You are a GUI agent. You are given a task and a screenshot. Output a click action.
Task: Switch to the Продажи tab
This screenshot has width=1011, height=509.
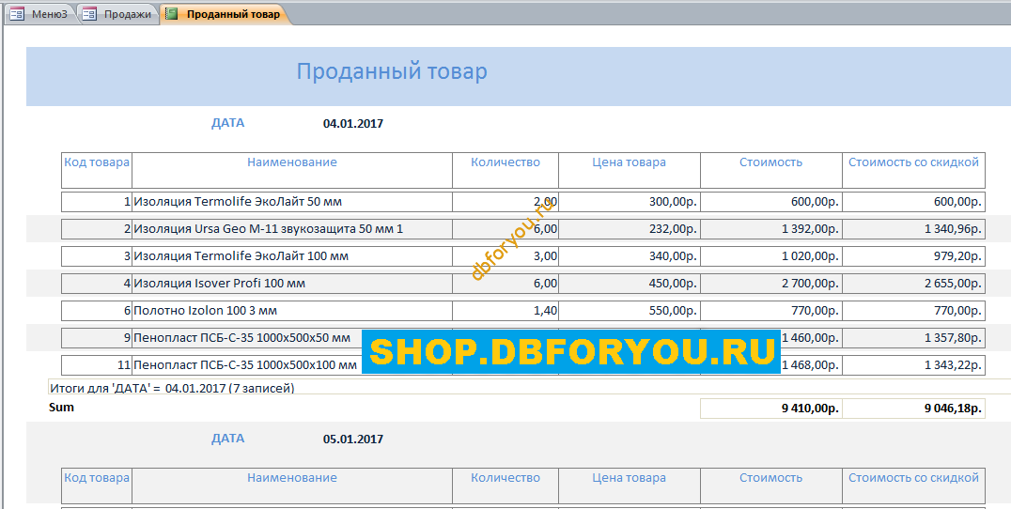118,13
